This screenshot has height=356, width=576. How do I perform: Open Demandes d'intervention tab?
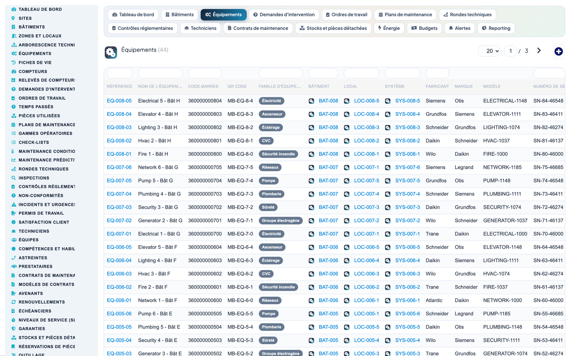(284, 15)
